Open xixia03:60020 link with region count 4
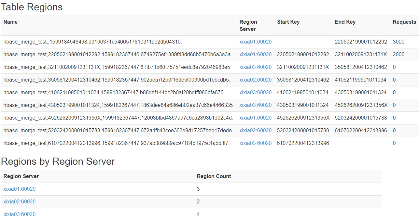The height and width of the screenshot is (219, 420). [x=20, y=214]
